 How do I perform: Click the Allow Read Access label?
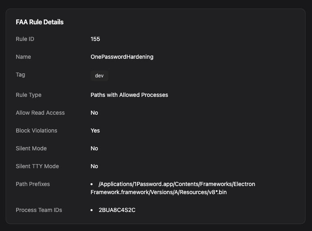40,113
